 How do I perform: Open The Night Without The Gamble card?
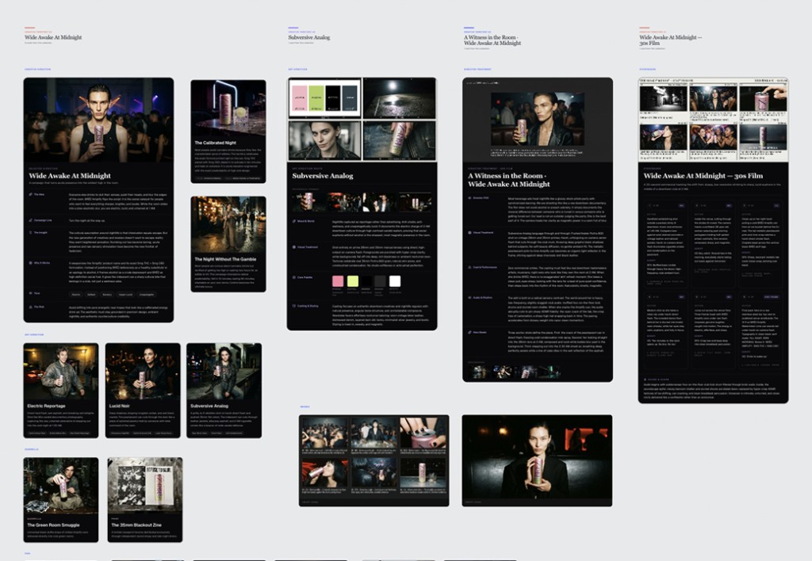point(228,244)
